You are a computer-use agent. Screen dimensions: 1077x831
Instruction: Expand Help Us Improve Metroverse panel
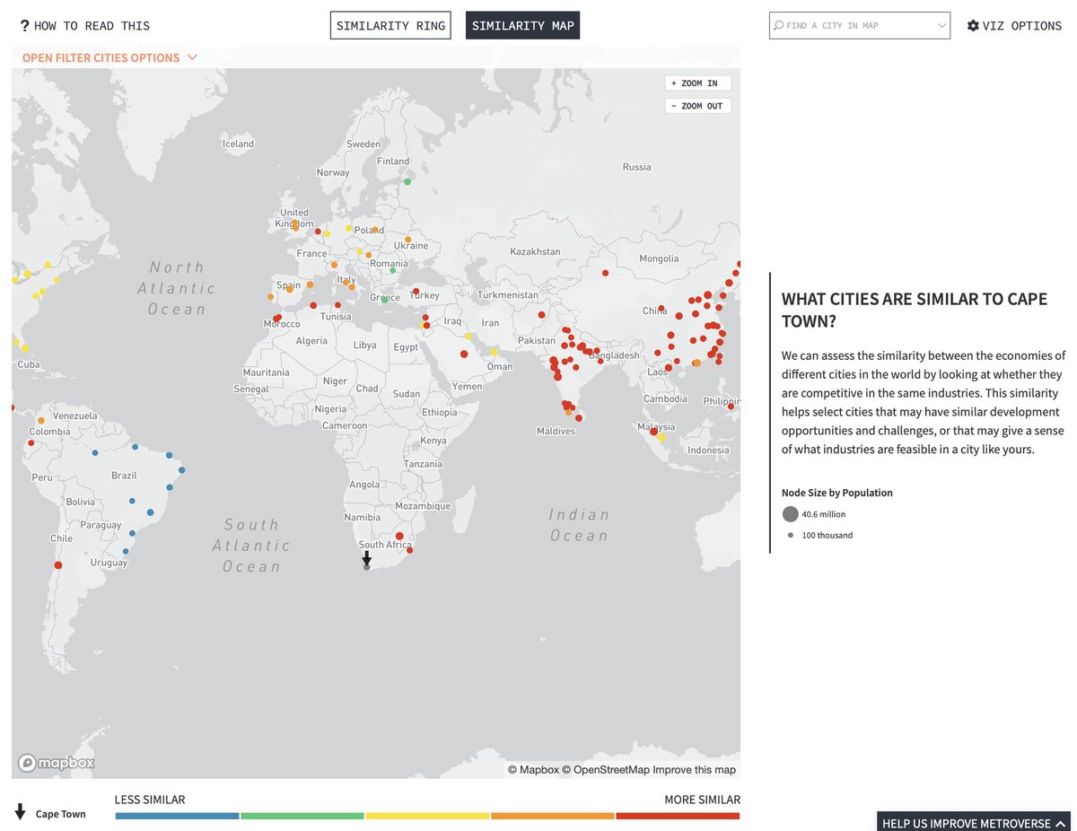tap(975, 822)
